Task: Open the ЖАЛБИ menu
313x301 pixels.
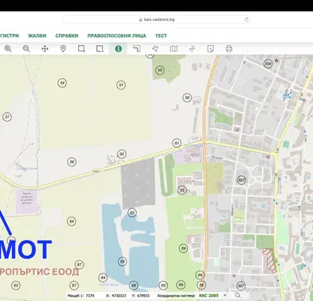Action: coord(37,35)
